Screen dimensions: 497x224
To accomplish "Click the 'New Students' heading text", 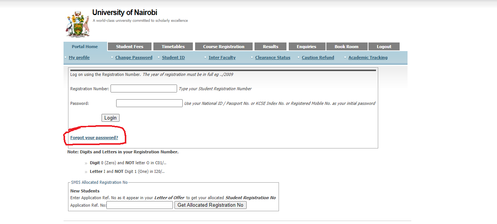I will (85, 191).
